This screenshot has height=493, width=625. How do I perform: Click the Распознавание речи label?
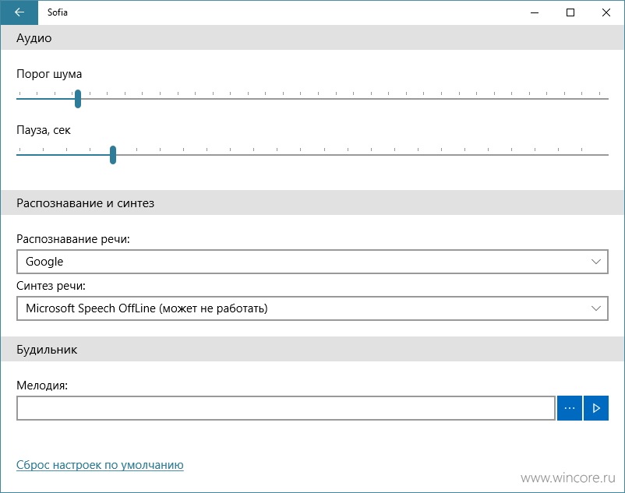pos(73,239)
